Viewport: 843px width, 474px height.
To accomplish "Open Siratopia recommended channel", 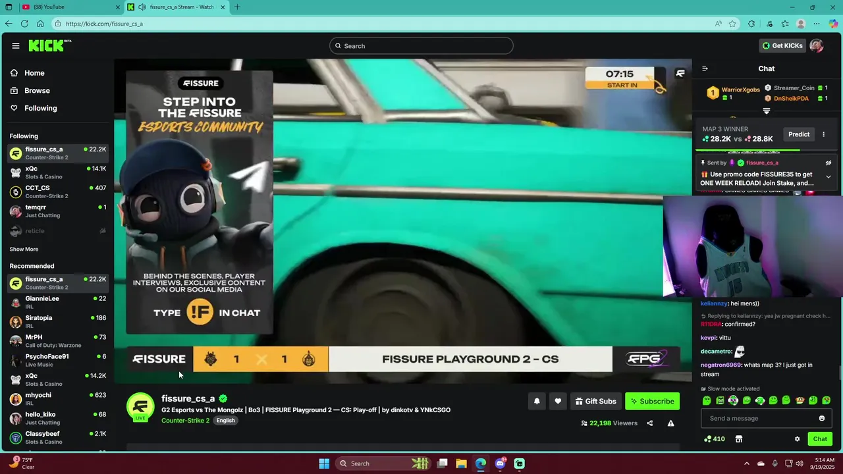I will click(x=58, y=321).
